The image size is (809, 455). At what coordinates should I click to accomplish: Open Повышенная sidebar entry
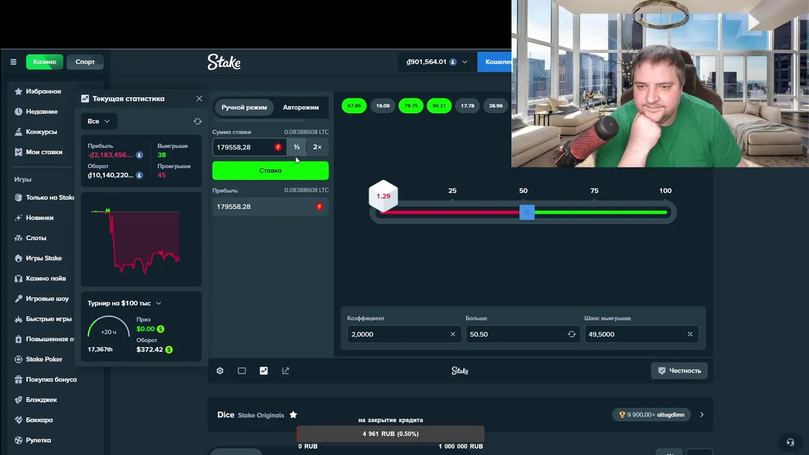tap(49, 339)
